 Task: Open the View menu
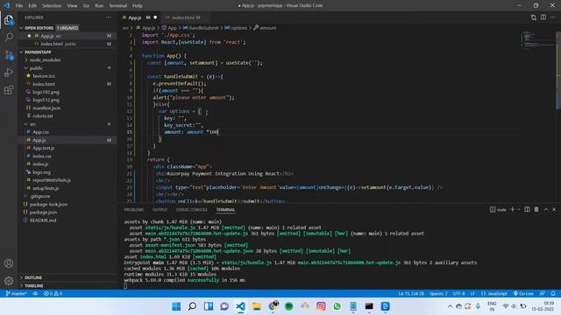tap(72, 5)
